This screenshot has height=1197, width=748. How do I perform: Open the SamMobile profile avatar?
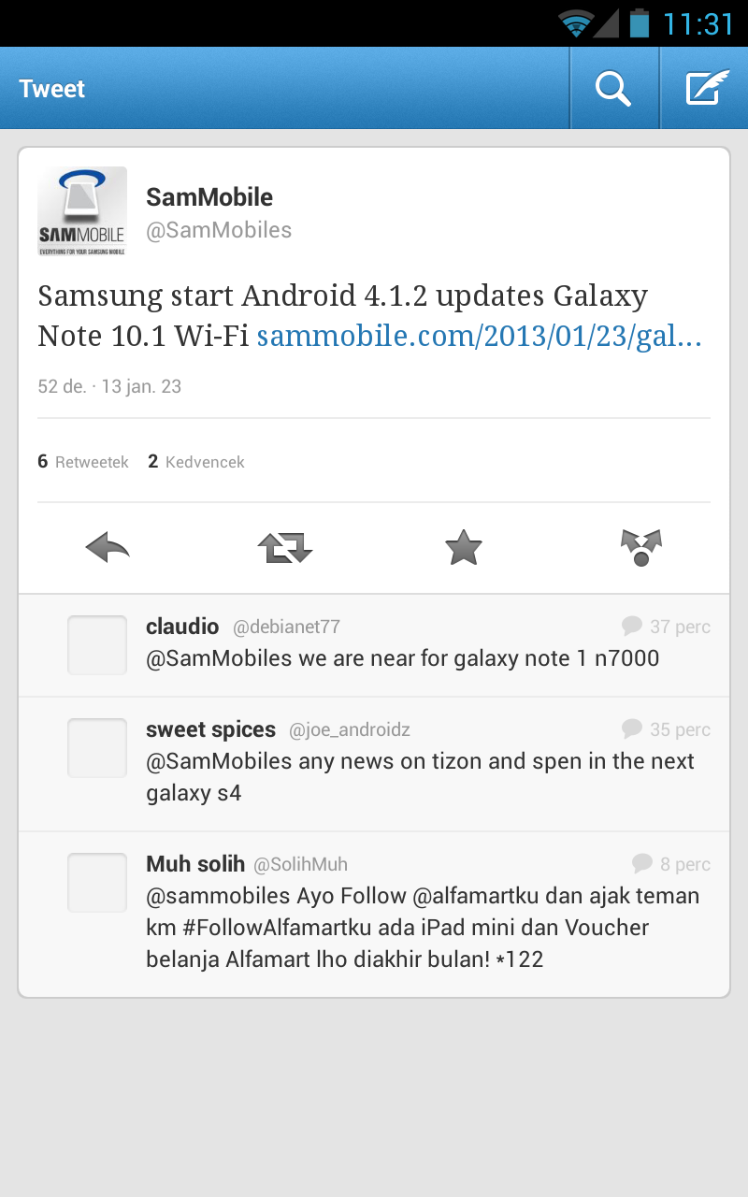pos(82,211)
